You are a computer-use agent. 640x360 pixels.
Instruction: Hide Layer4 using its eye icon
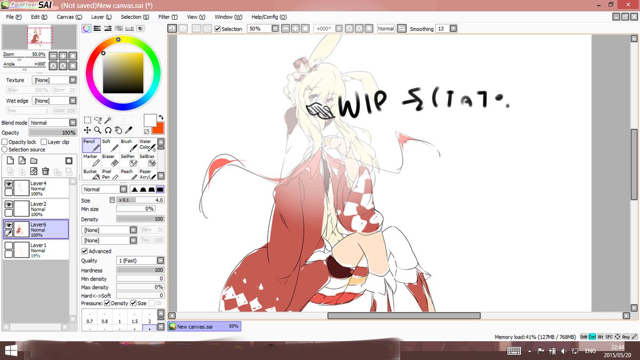point(9,183)
